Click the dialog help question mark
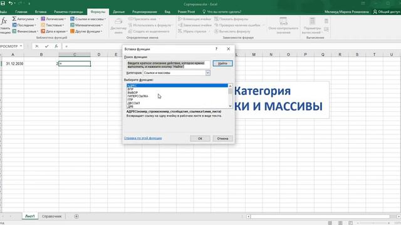Screen dimensions: 401x225 216,49
